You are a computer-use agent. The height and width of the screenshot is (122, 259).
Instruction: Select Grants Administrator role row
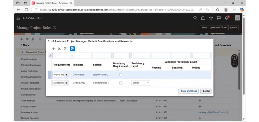pyautogui.click(x=31, y=77)
